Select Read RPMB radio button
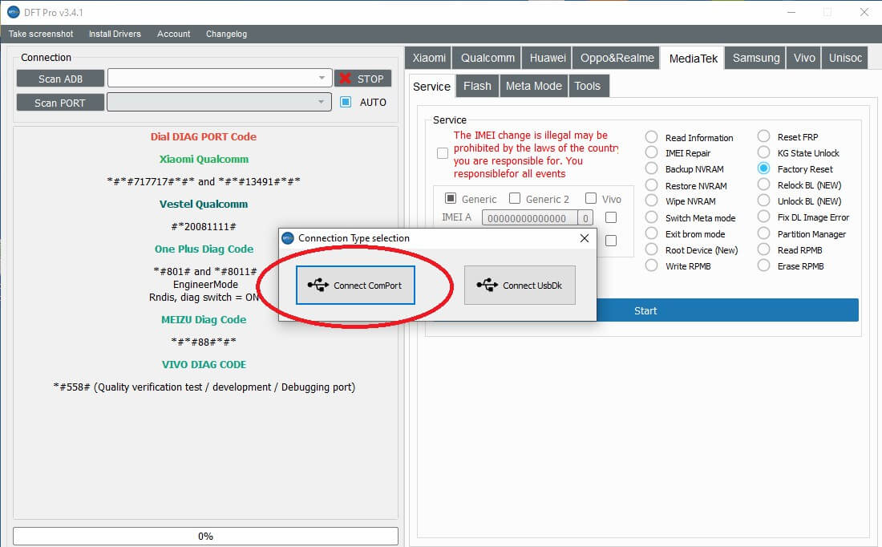882x547 pixels. coord(763,249)
